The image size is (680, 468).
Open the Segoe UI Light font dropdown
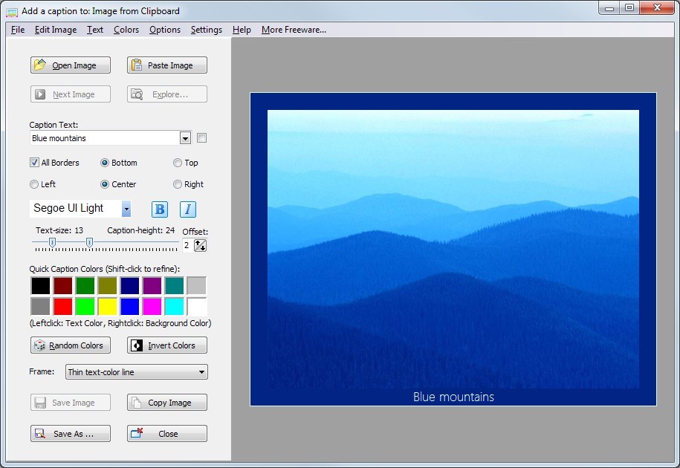[126, 209]
